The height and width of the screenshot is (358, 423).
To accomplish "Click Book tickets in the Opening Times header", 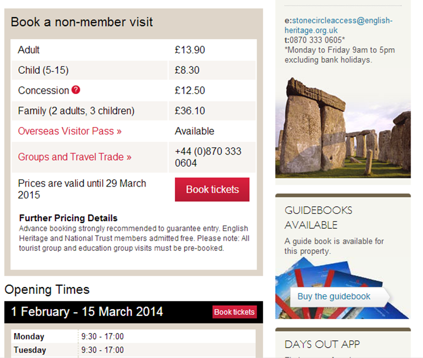I will point(234,312).
